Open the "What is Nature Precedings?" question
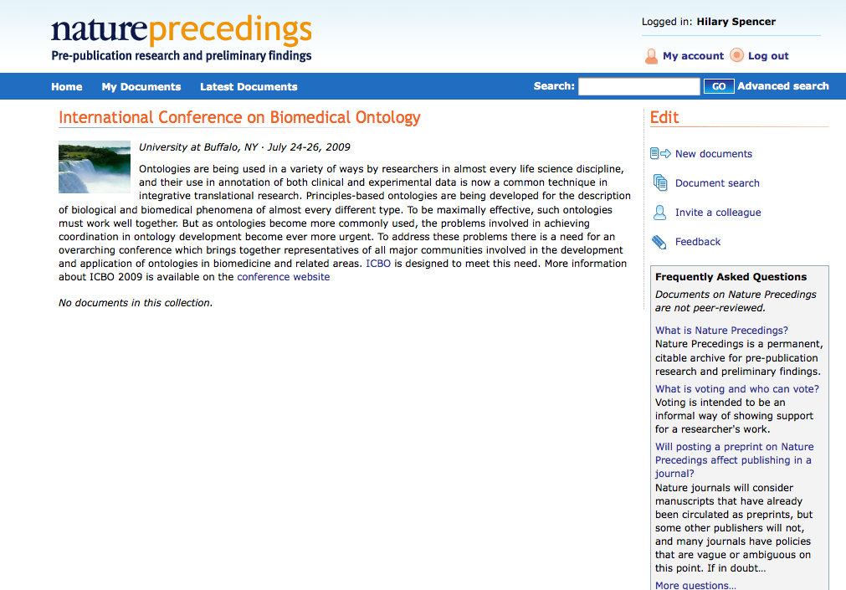This screenshot has width=846, height=590. (x=721, y=331)
